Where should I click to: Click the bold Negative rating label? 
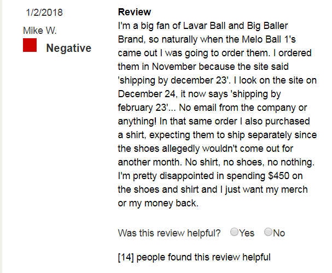pos(69,48)
